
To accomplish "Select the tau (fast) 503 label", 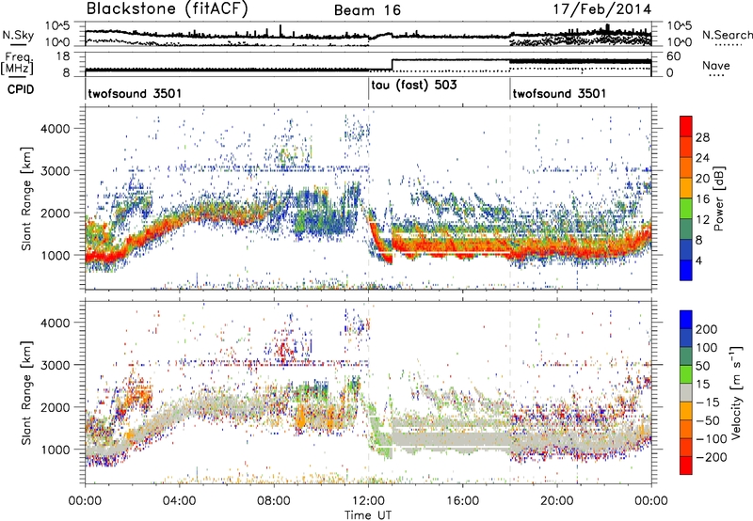I will point(414,86).
